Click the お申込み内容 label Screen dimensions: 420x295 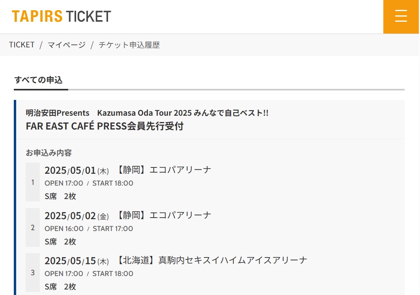click(49, 153)
